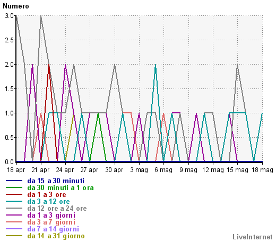
Task: Click the '15 mag' date label on axis
Action: [237, 170]
